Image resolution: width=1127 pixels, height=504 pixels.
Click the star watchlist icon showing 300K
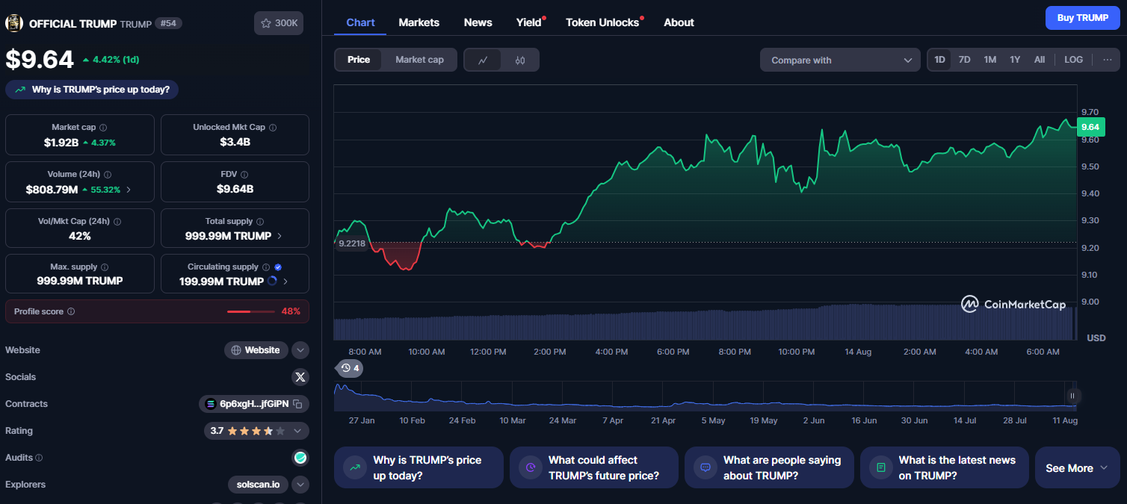pyautogui.click(x=279, y=23)
